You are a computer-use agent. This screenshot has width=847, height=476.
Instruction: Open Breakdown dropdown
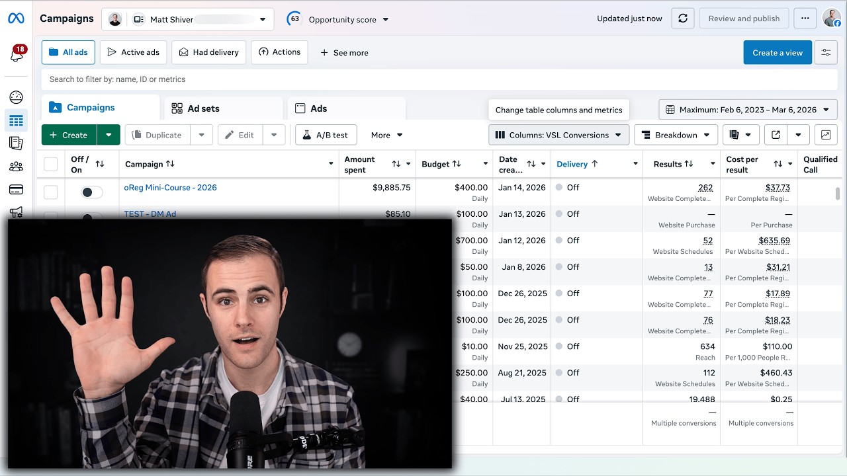pos(676,135)
